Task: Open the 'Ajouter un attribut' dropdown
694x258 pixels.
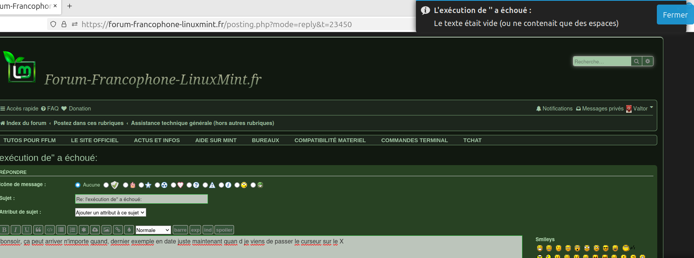Action: 110,213
